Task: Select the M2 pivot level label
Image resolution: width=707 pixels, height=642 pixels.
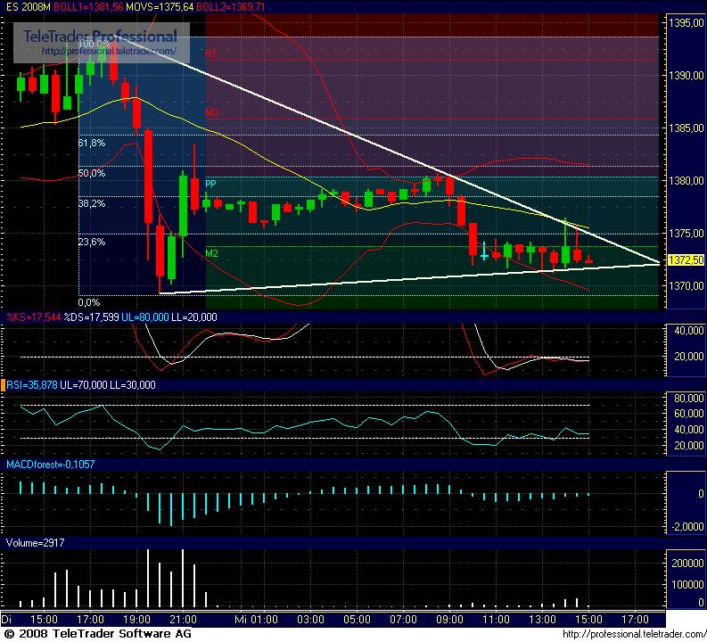Action: (x=211, y=253)
